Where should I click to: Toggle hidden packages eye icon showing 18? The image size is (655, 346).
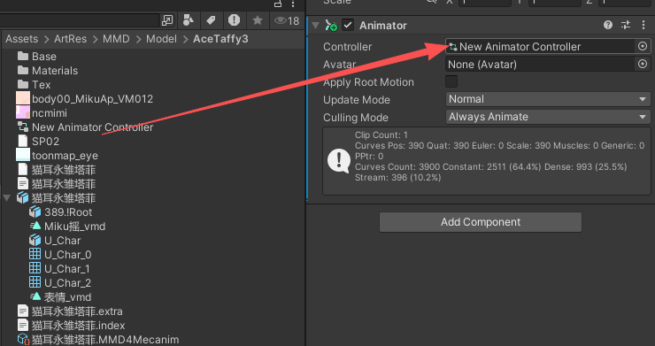287,20
